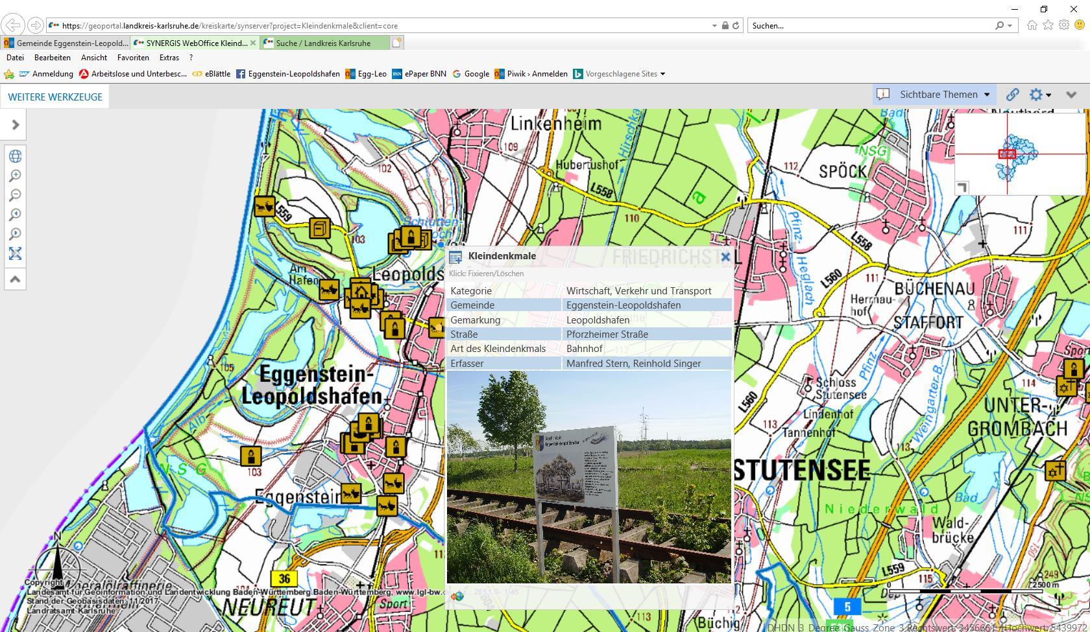Select the zoom out magnifier tool
The height and width of the screenshot is (632, 1090).
point(15,195)
